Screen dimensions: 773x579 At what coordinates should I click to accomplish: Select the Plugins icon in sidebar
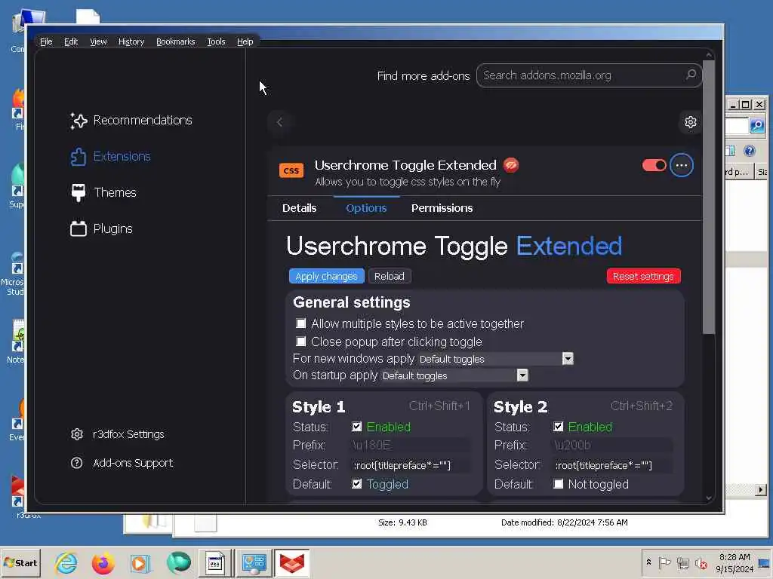click(79, 228)
